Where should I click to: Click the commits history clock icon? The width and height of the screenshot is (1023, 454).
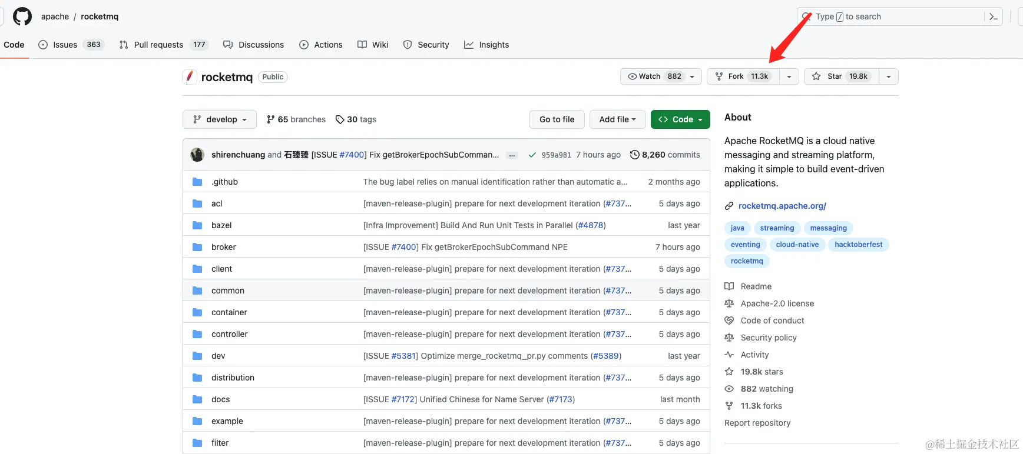(634, 155)
